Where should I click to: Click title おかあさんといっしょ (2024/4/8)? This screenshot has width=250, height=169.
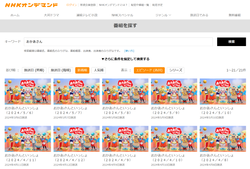[x=217, y=158]
